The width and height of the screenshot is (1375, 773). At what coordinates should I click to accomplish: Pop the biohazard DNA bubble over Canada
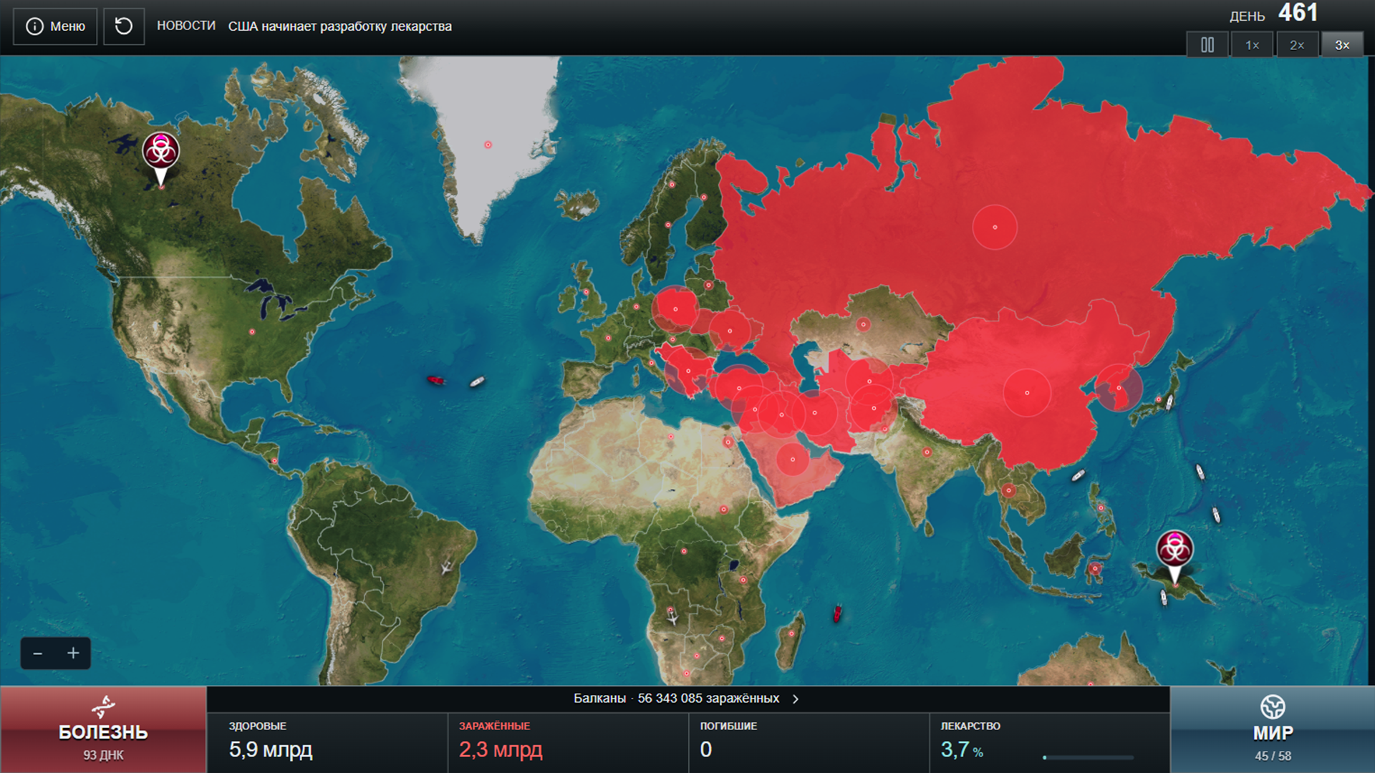[161, 151]
